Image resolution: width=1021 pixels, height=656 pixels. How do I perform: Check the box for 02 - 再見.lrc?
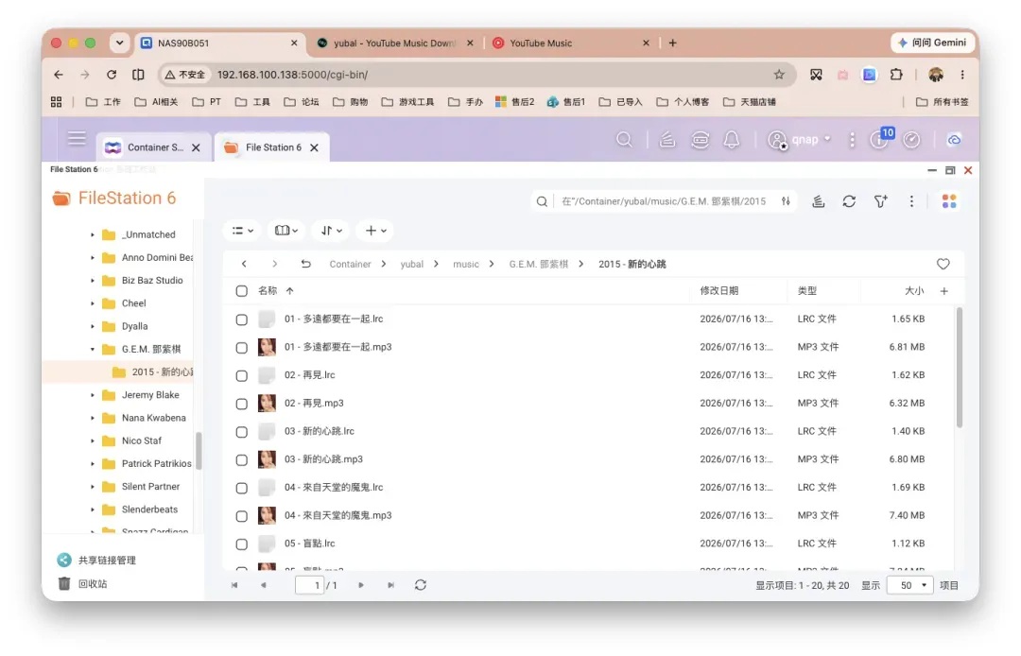242,375
